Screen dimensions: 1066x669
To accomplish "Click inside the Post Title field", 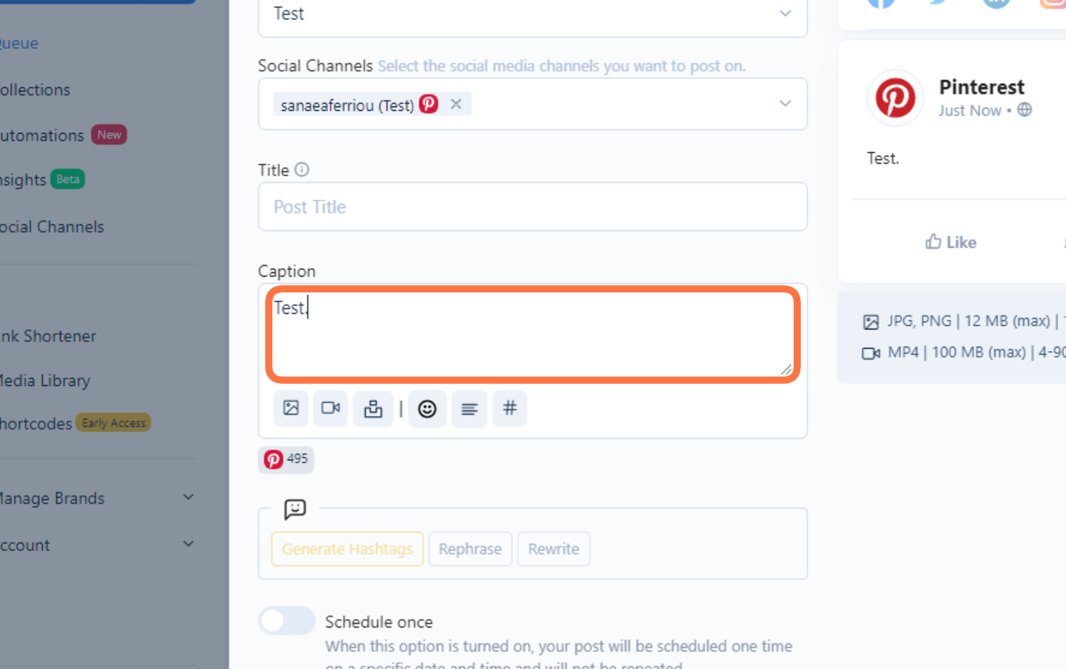I will 532,207.
